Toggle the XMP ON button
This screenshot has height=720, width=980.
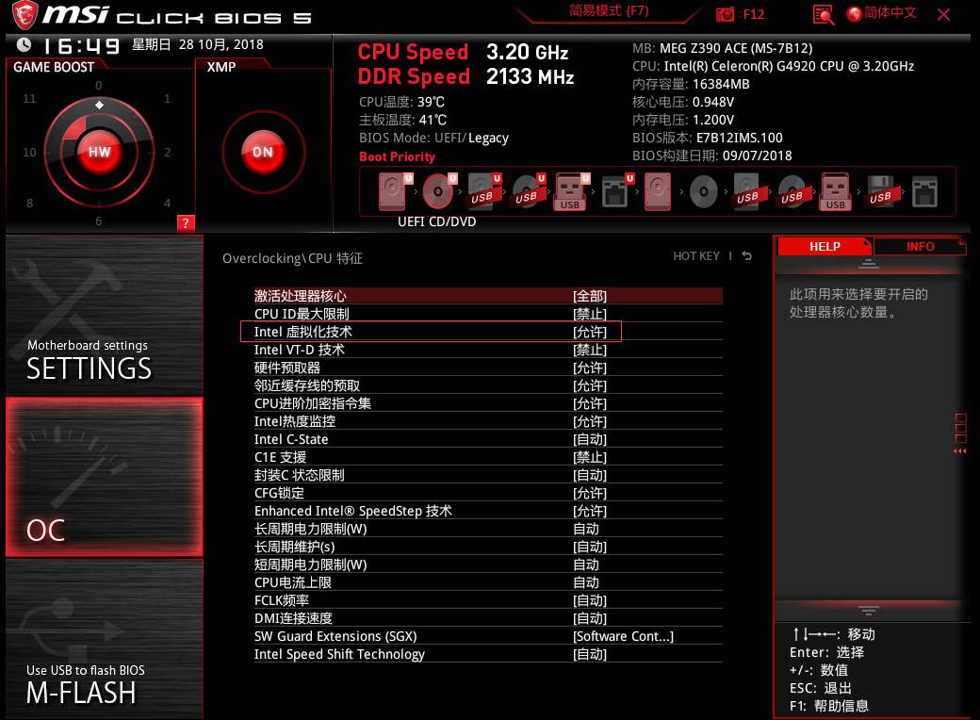tap(263, 152)
